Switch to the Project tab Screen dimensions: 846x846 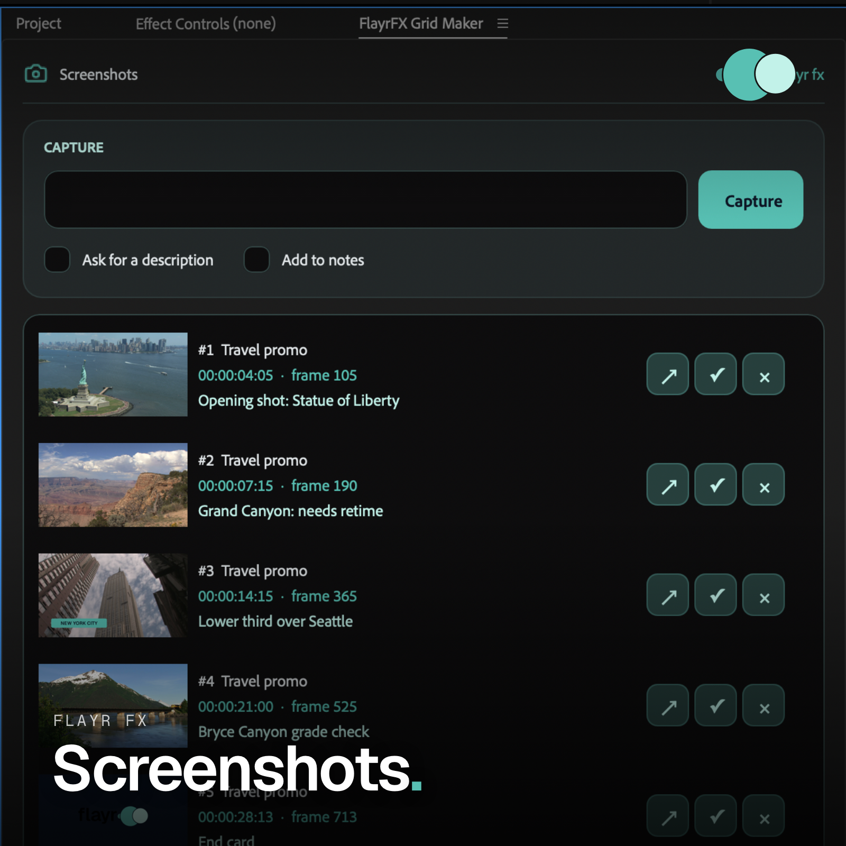pyautogui.click(x=39, y=23)
